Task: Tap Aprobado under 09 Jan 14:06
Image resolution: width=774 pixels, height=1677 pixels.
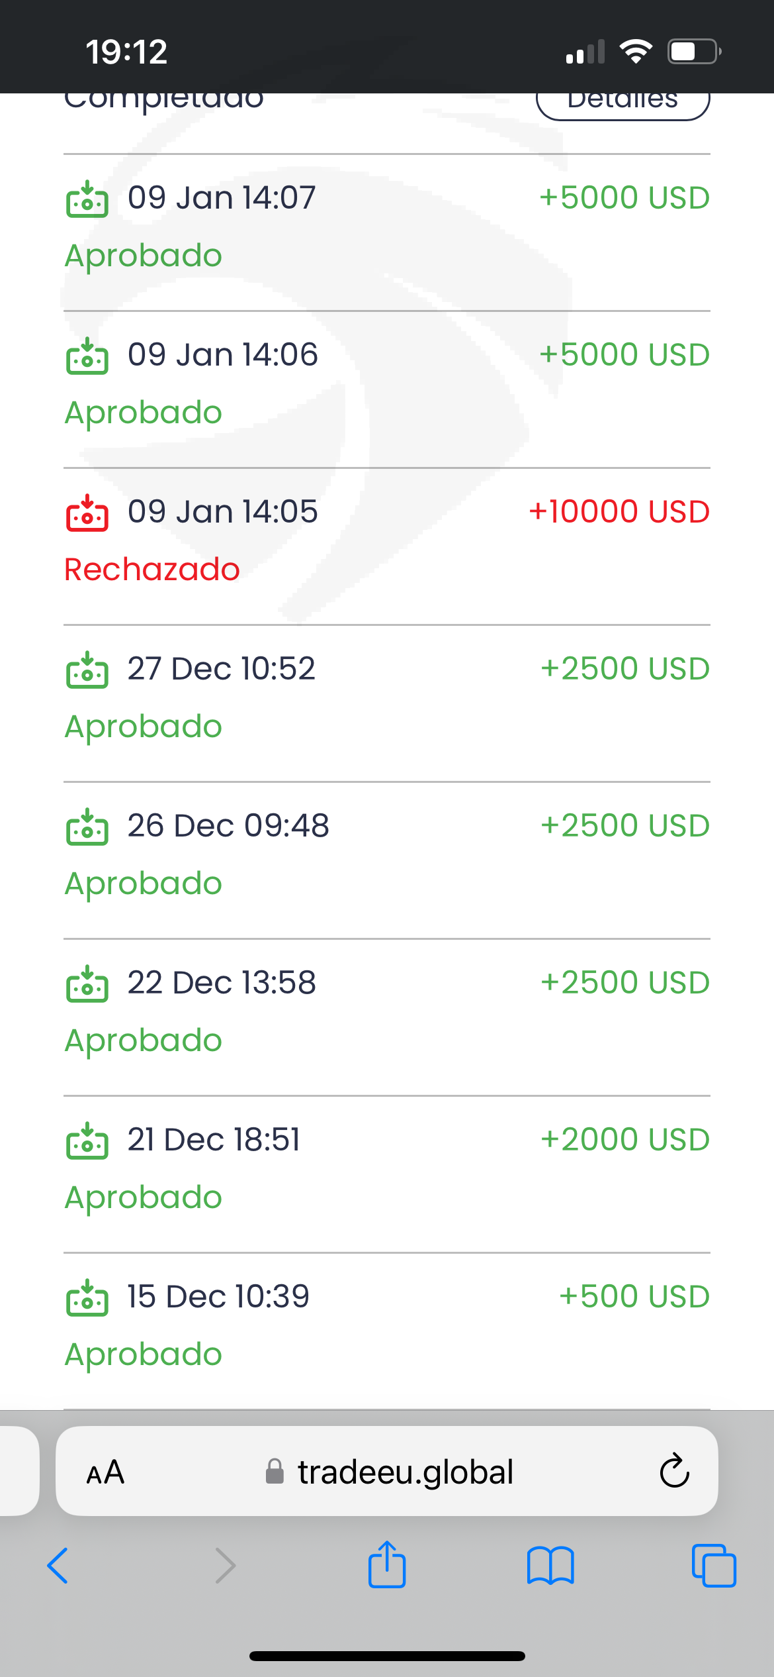Action: point(144,413)
